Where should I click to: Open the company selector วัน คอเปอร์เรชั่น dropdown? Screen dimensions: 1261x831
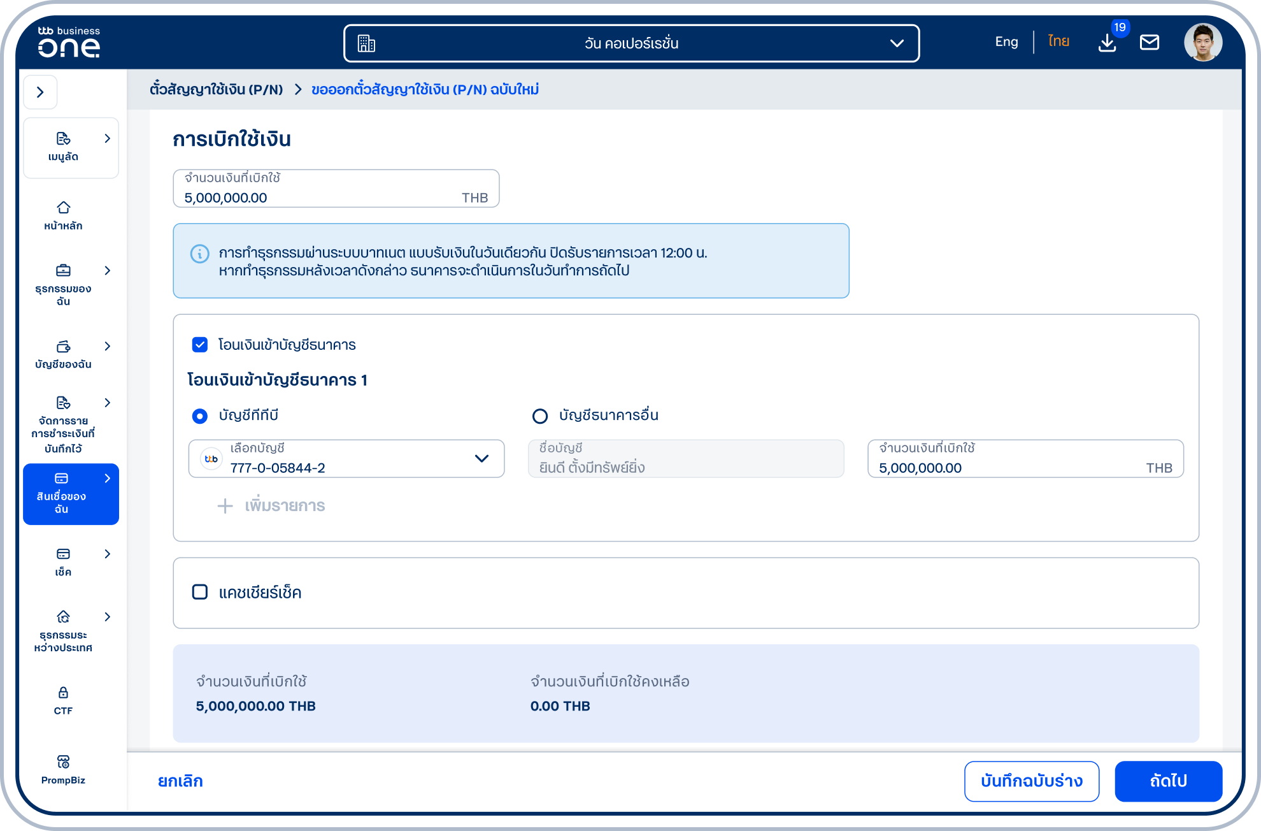(x=631, y=43)
